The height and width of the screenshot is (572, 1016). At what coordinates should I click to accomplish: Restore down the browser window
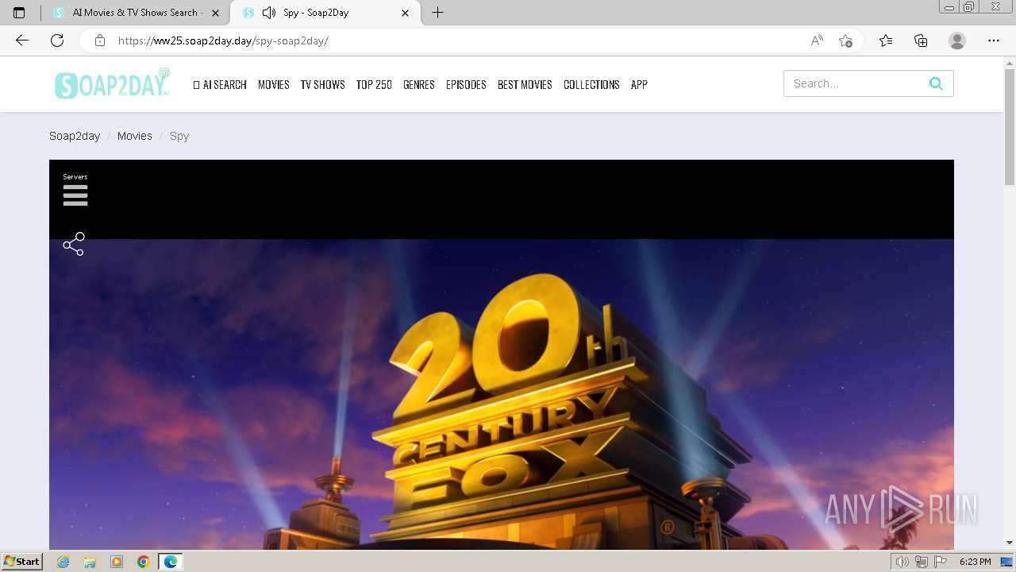[968, 7]
